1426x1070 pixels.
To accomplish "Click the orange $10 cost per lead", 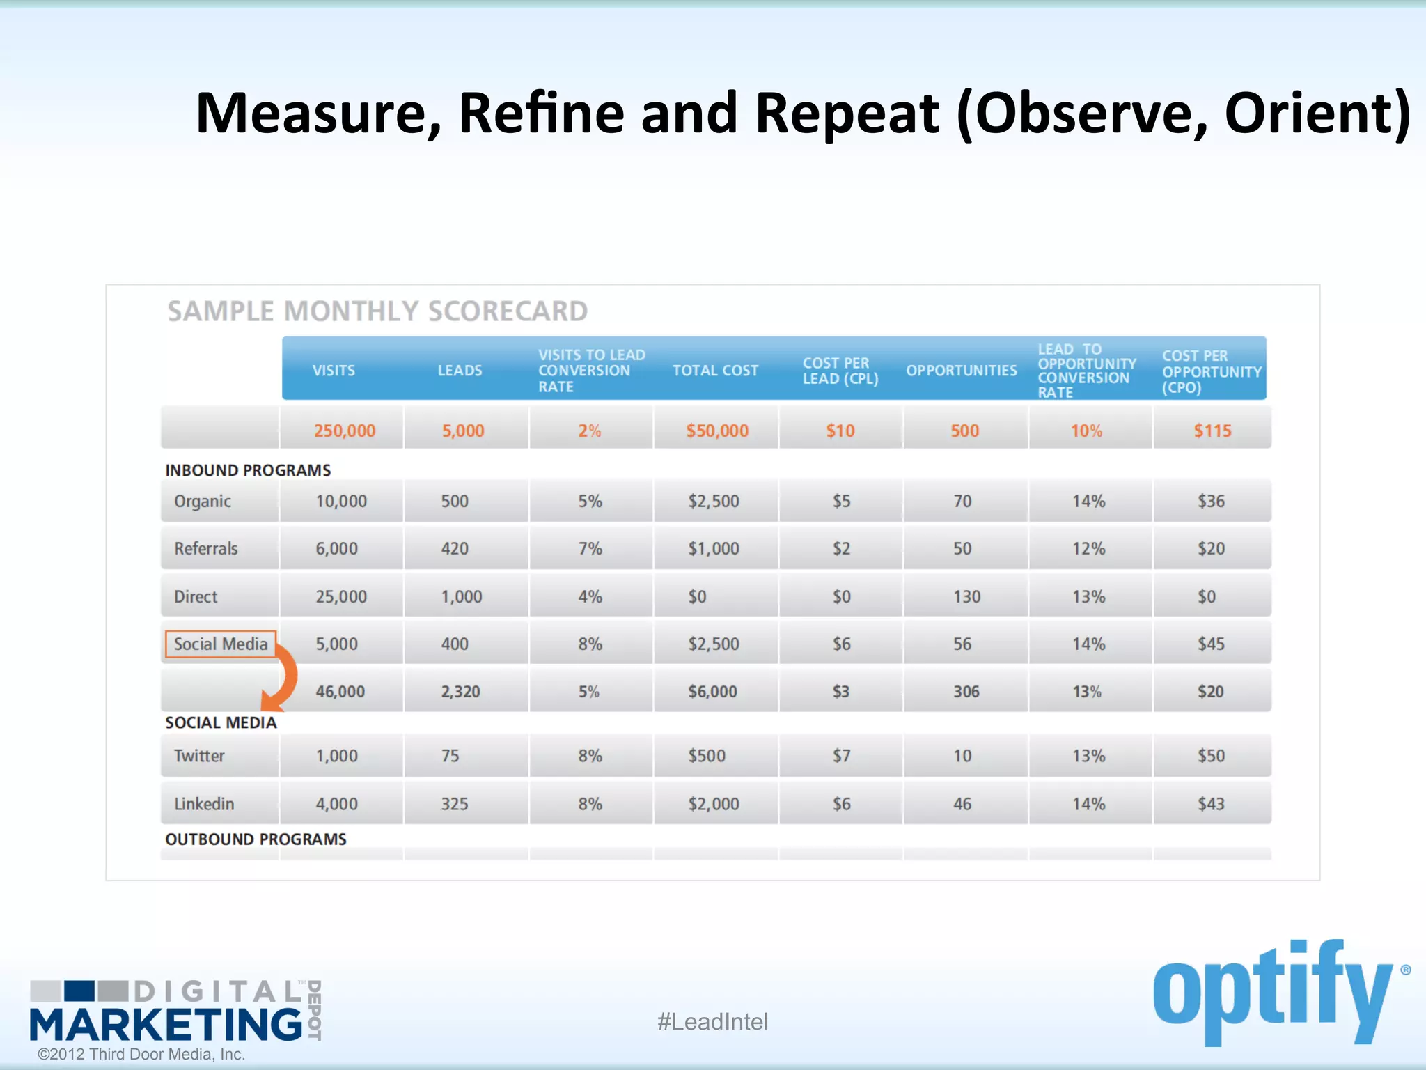I will click(x=840, y=431).
